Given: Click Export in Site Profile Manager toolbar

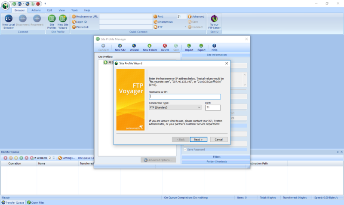Looking at the screenshot, I should [x=201, y=47].
